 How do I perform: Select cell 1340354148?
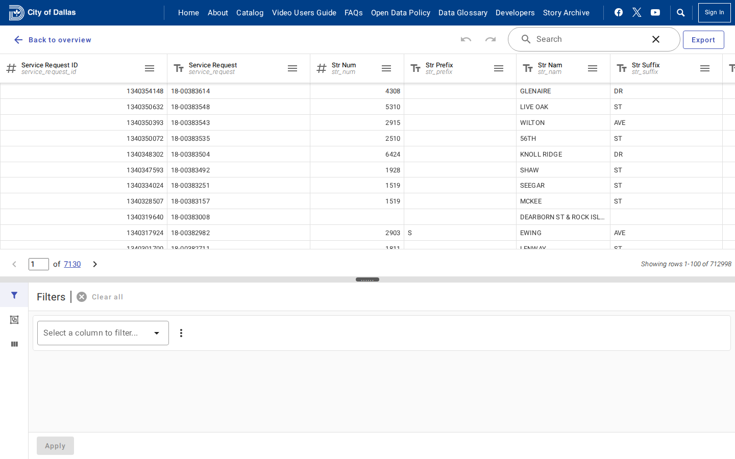[x=84, y=91]
